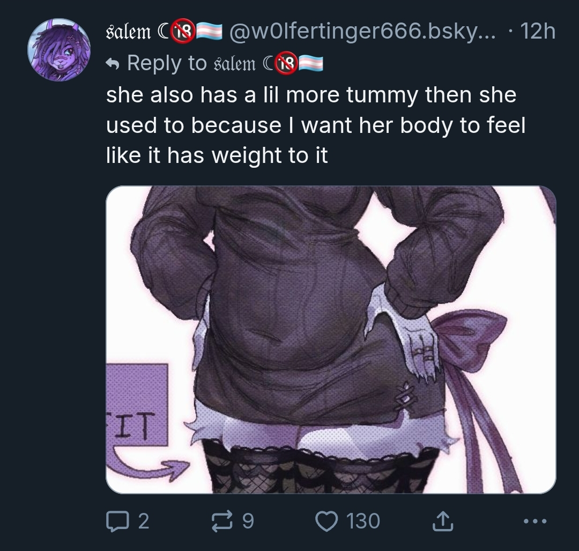Click the trans flag in the reply-to line
The width and height of the screenshot is (579, 551).
click(x=310, y=63)
